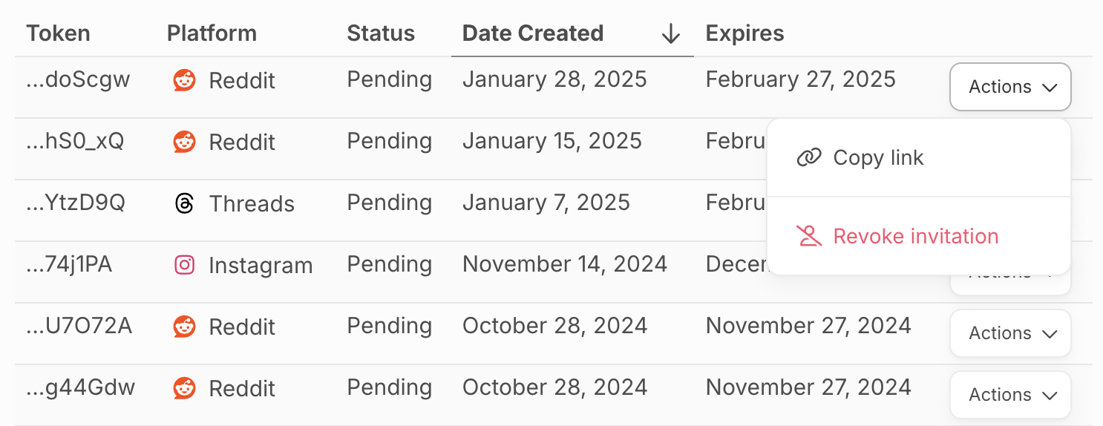The image size is (1103, 426).
Task: Click Reddit icon in doScgw row
Action: tap(184, 80)
